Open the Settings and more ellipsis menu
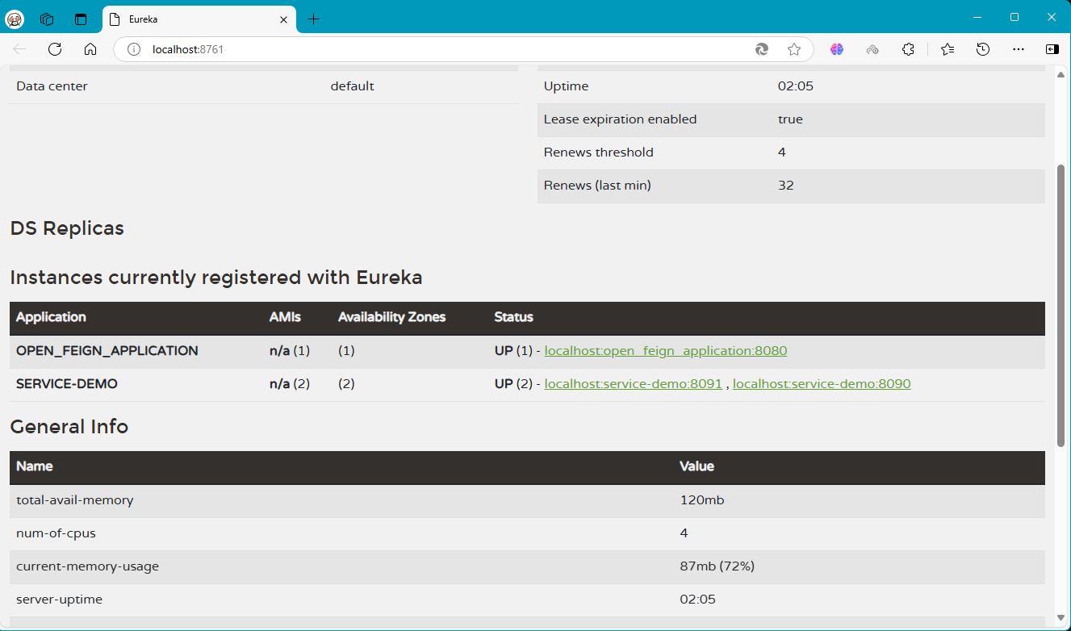The height and width of the screenshot is (631, 1071). click(x=1019, y=49)
